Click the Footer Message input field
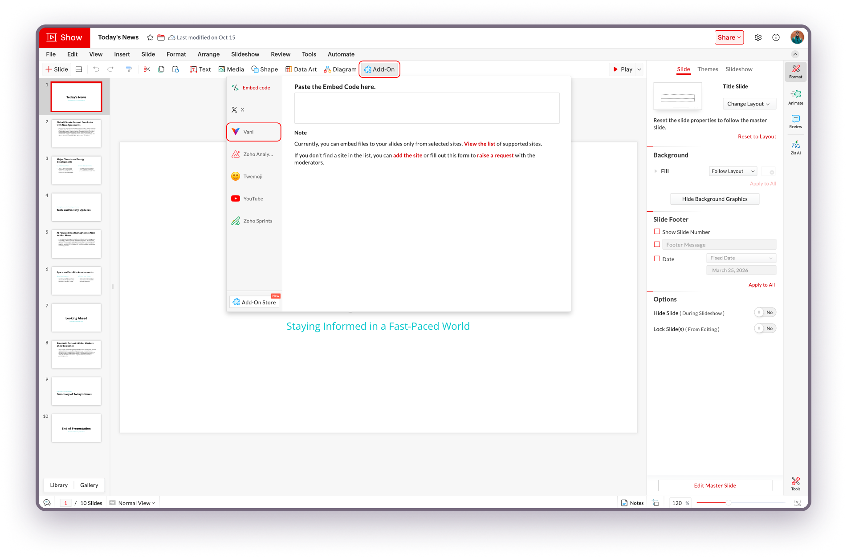This screenshot has height=558, width=847. pos(719,245)
